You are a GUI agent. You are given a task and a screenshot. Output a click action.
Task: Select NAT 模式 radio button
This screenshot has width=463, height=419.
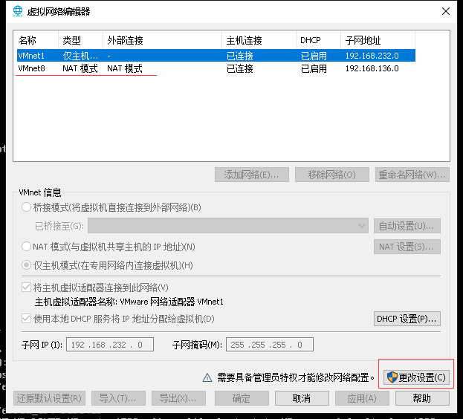tap(26, 246)
